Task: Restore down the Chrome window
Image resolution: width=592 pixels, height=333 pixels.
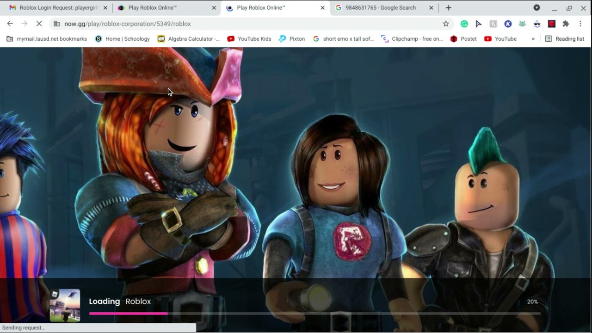Action: point(569,8)
